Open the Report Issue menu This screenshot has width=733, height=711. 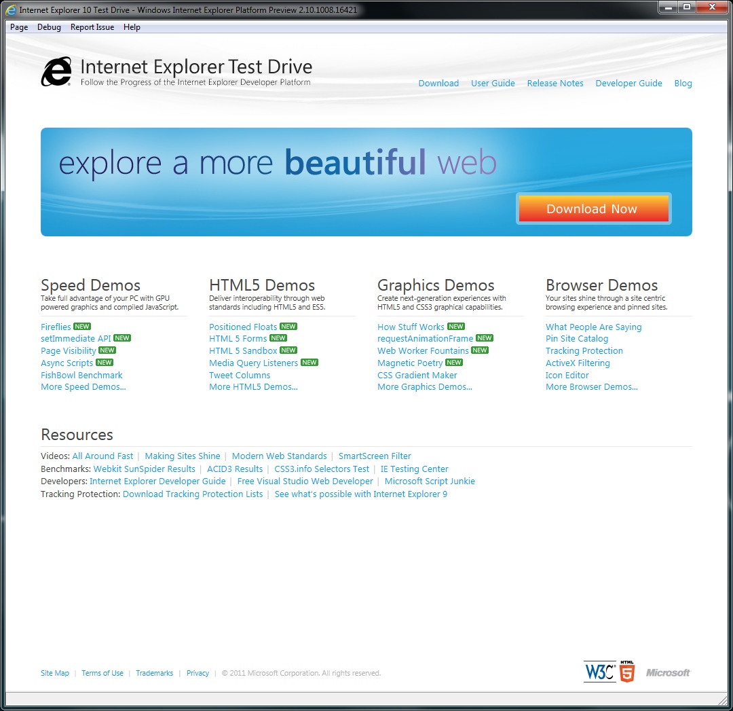(x=92, y=27)
